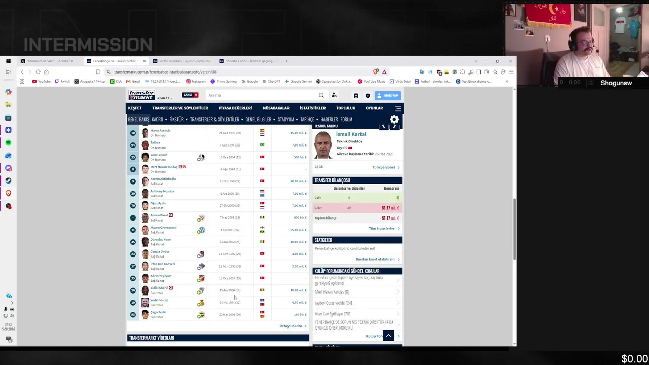Open the Detaylı Kadro link
Viewport: 649px width, 365px height.
pos(293,326)
